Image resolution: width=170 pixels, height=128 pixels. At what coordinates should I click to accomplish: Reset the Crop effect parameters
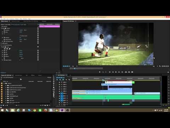38,47
